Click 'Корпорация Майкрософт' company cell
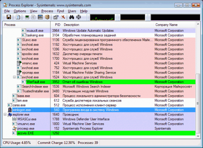This screenshot has width=203, height=148. pyautogui.click(x=173, y=86)
